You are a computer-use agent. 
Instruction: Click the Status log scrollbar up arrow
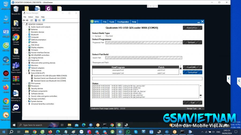[x=201, y=86]
